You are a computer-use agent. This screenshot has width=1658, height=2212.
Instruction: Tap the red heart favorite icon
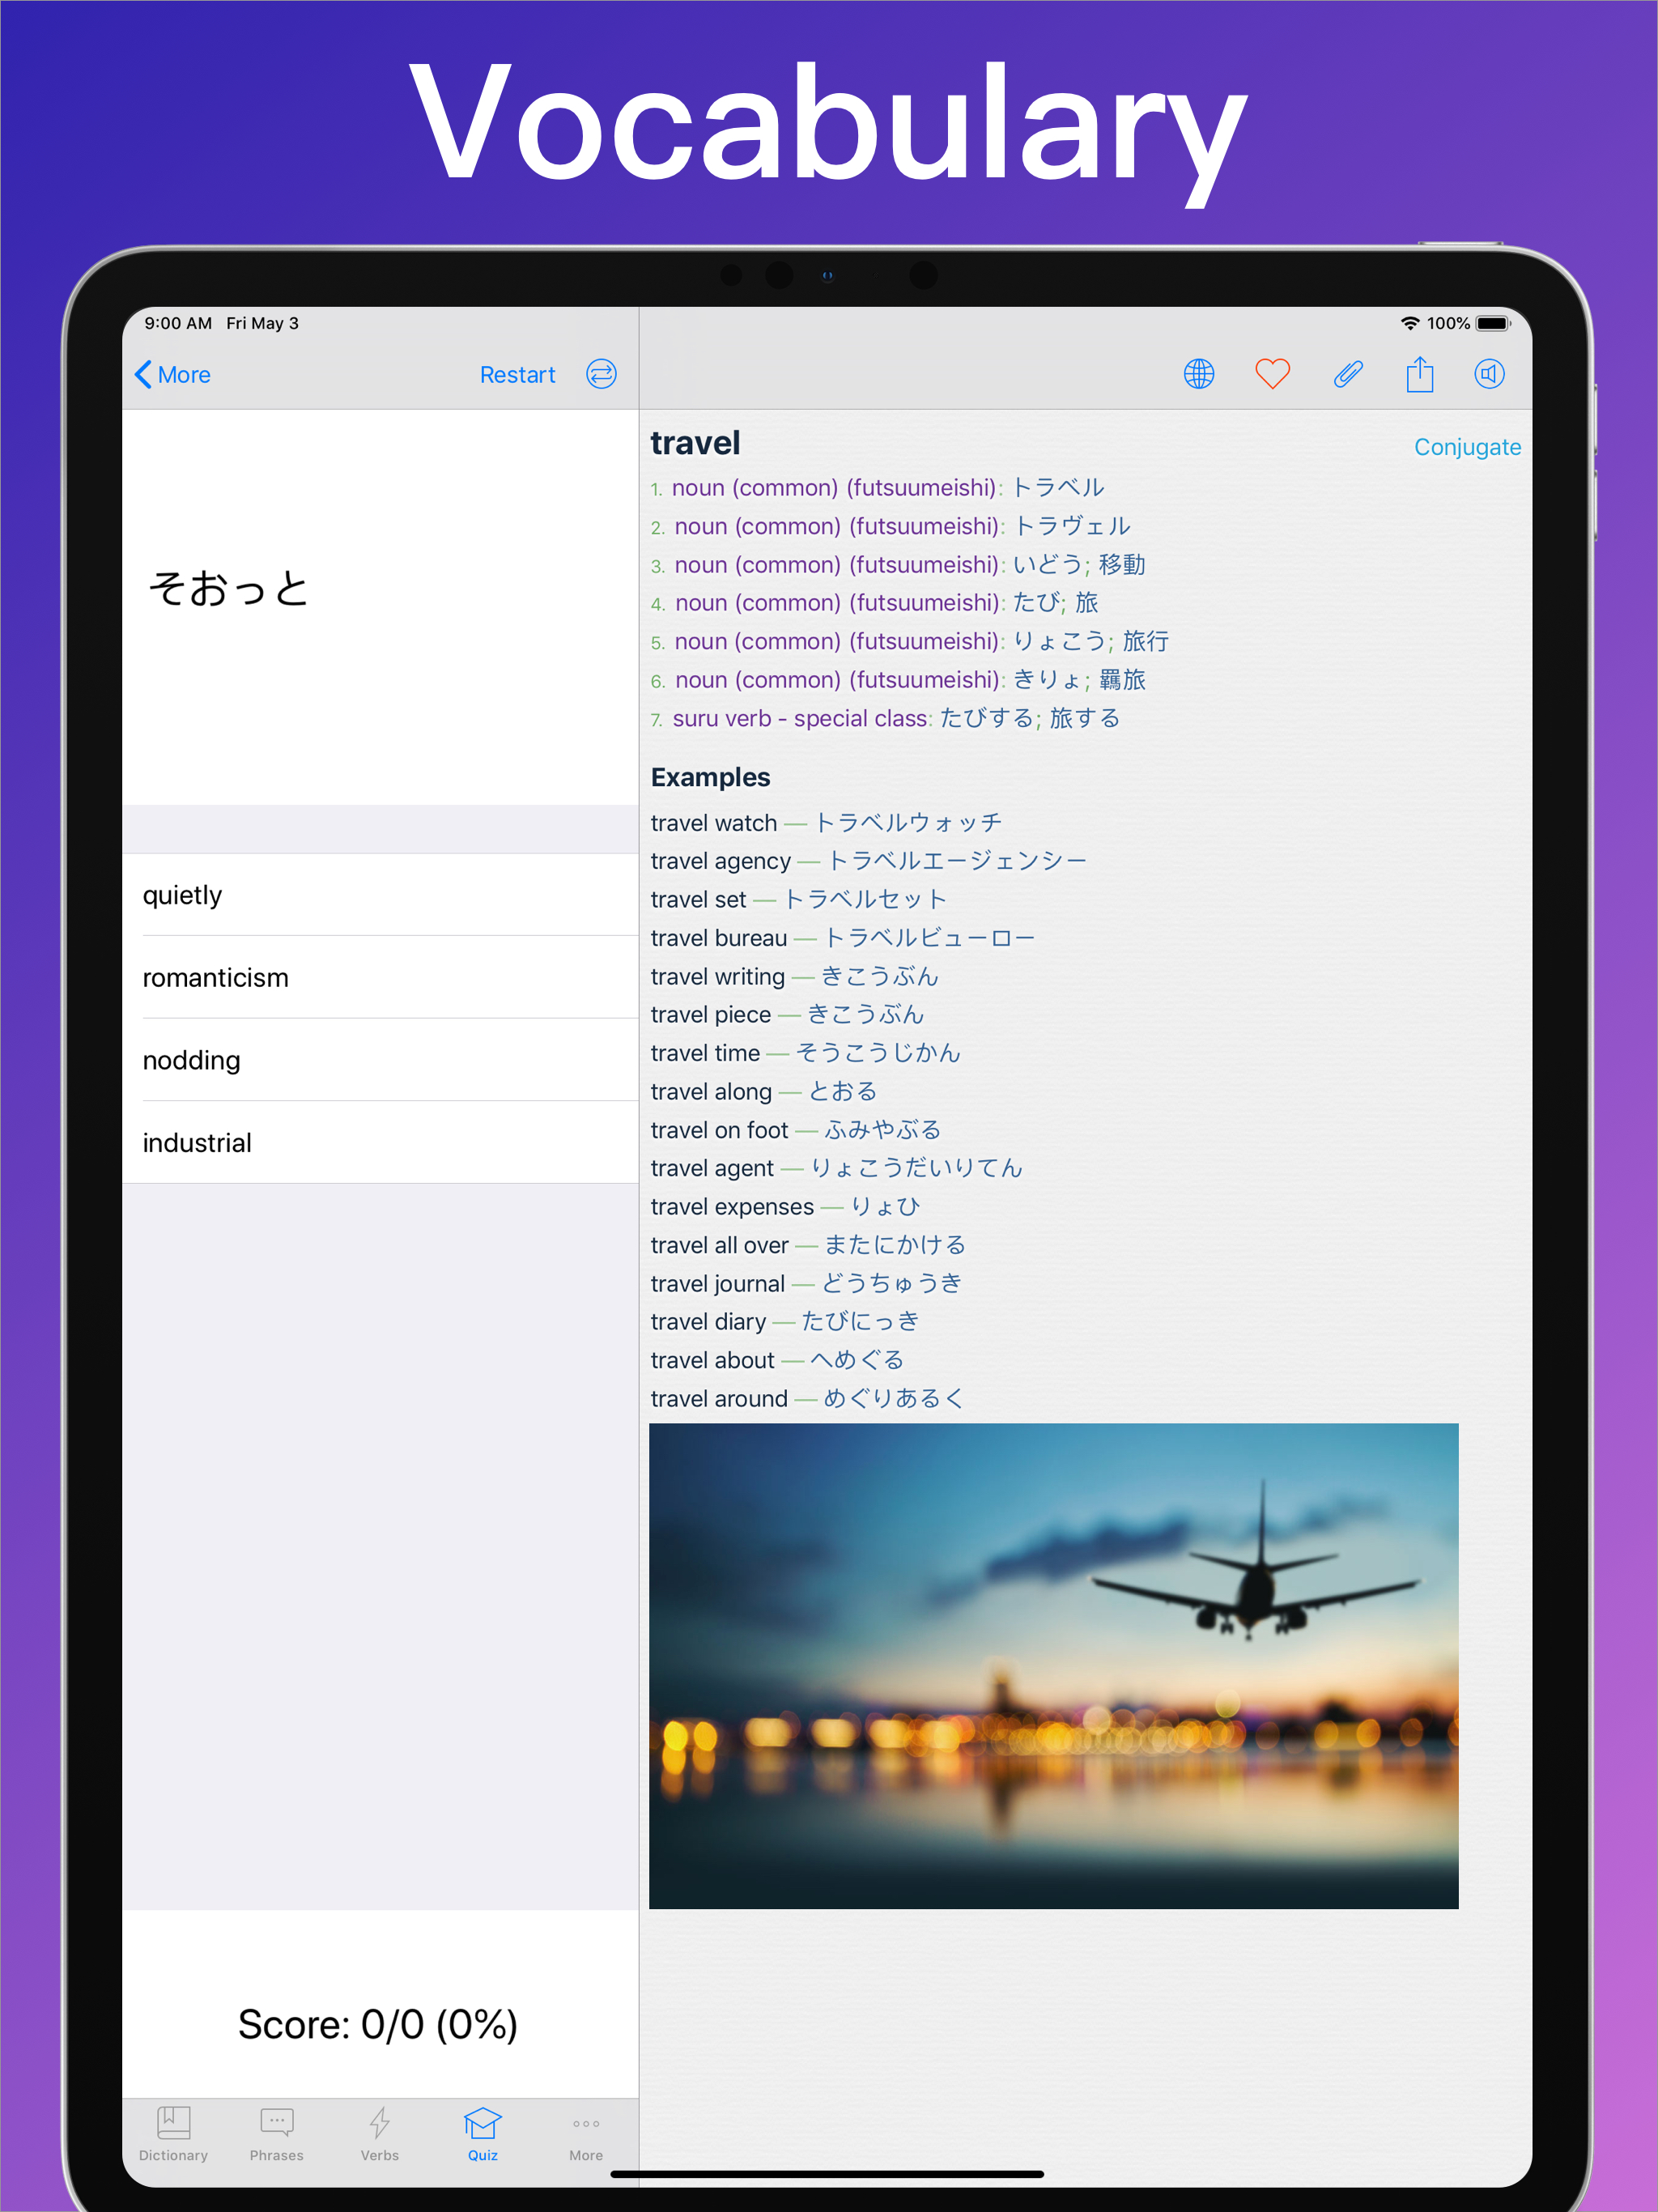click(x=1272, y=374)
